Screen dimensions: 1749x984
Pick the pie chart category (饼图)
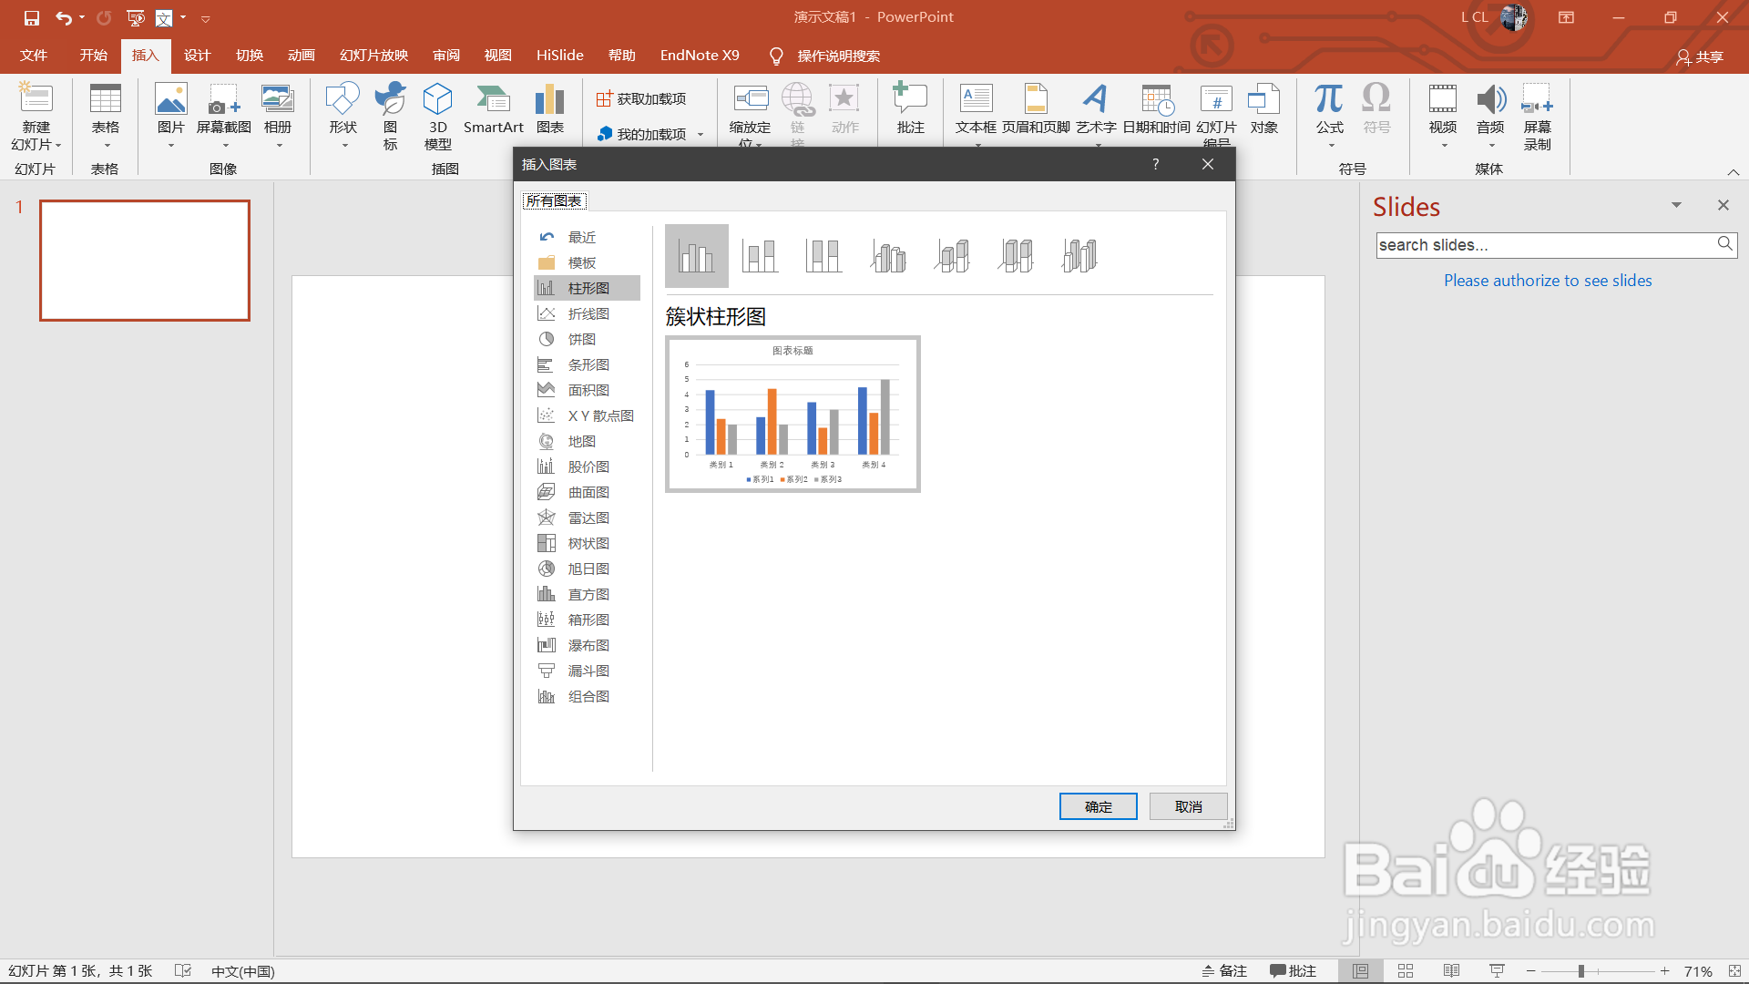click(x=581, y=339)
